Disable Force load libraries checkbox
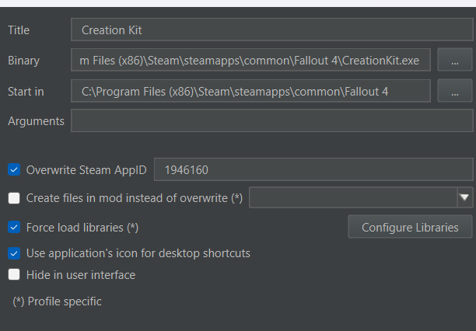476x331 pixels. click(x=14, y=227)
